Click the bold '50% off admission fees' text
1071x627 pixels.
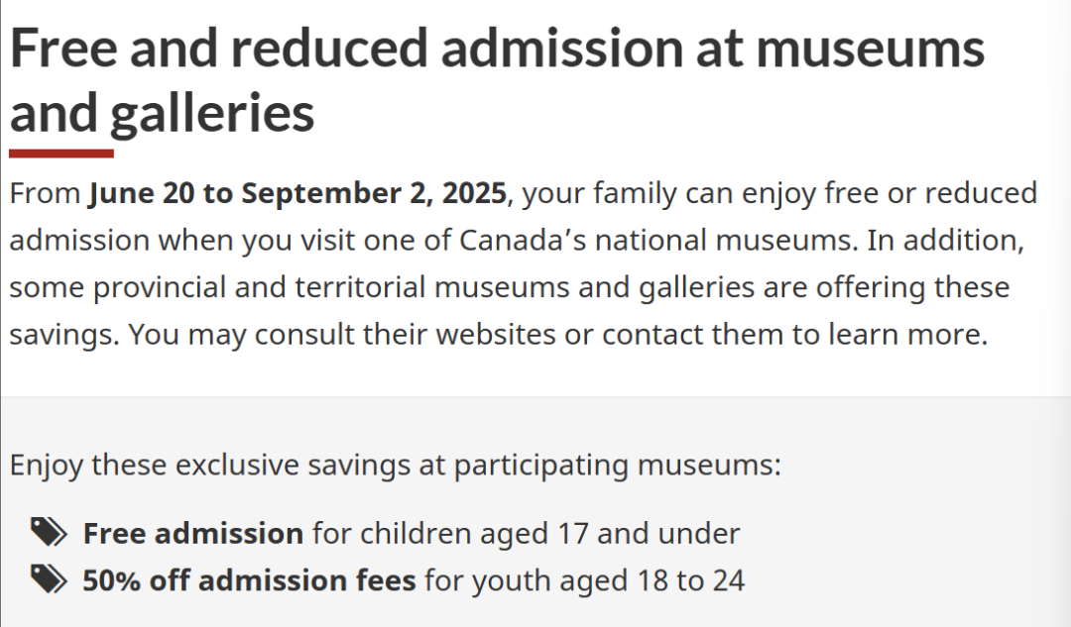tap(249, 580)
